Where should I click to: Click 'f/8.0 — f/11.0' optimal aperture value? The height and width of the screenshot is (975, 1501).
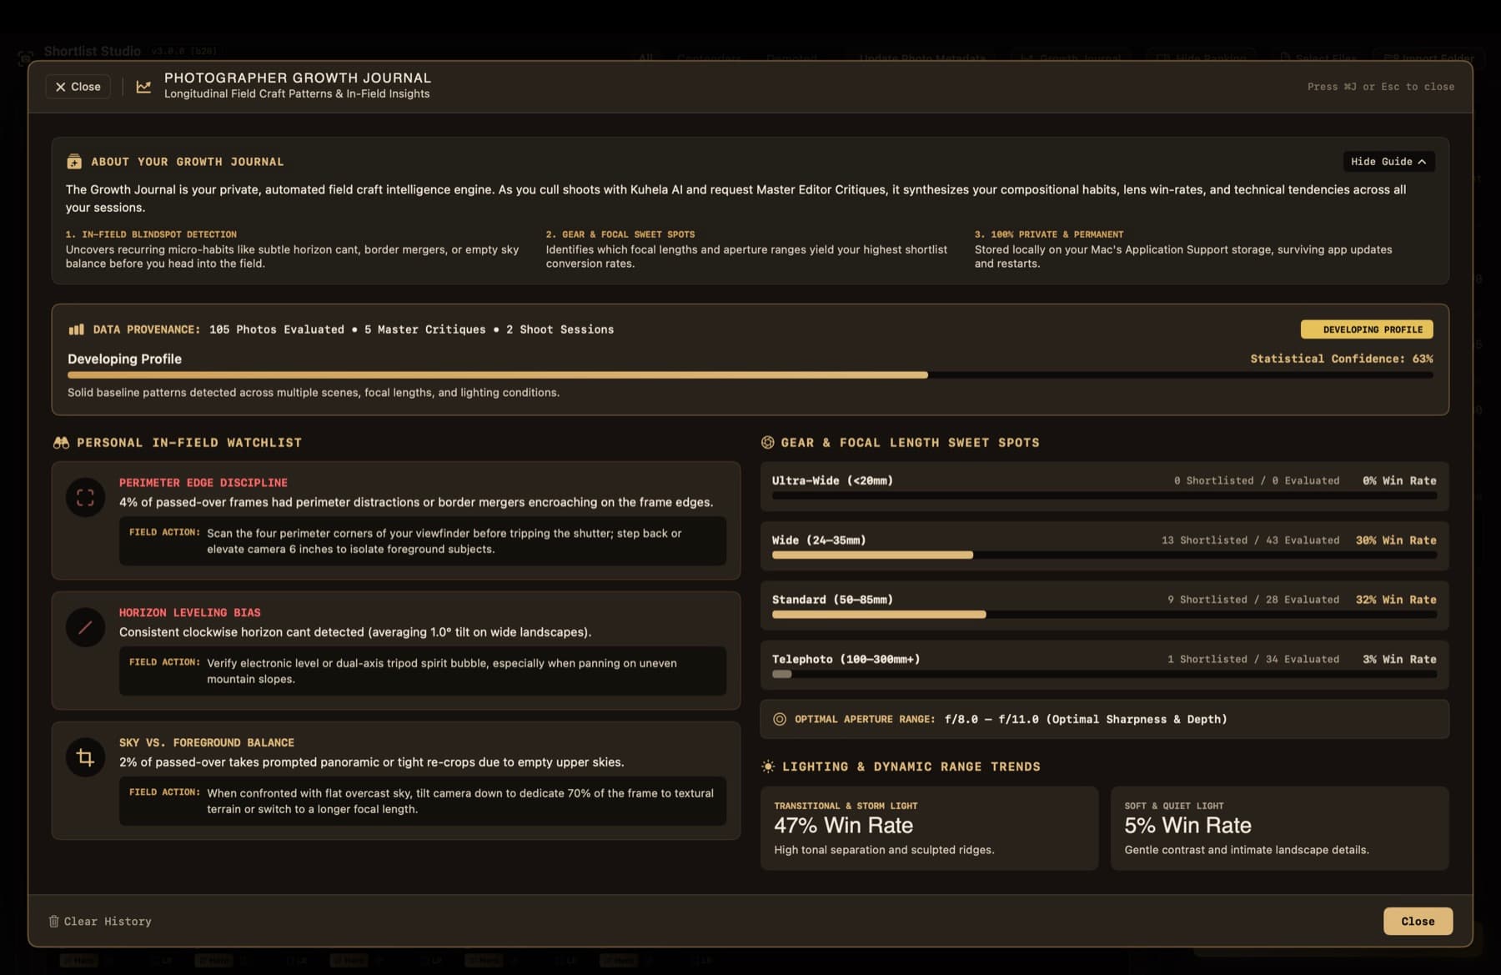pyautogui.click(x=991, y=719)
